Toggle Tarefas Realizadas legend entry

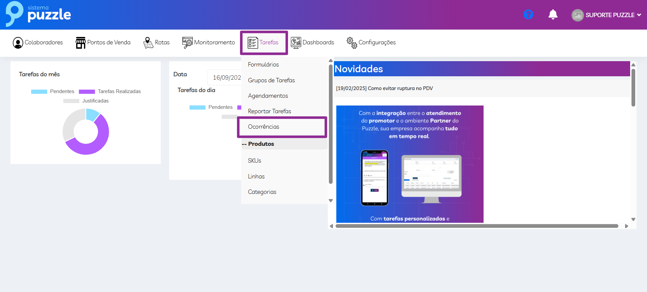(110, 91)
